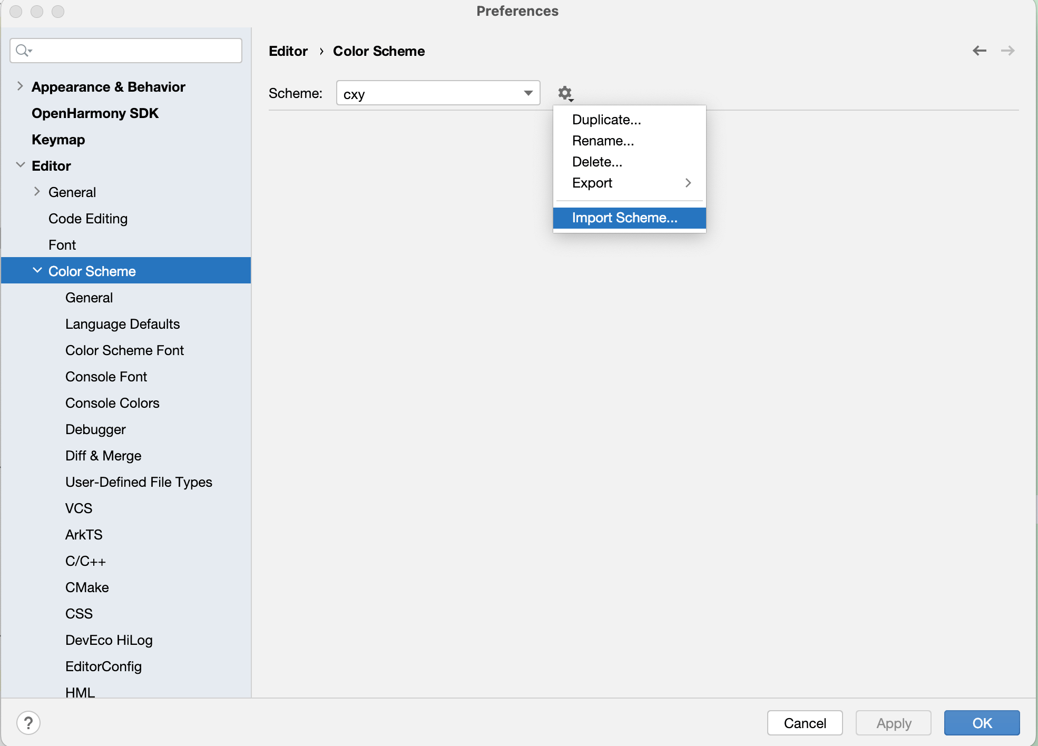The image size is (1038, 746).
Task: Click the back navigation arrow
Action: click(x=979, y=51)
